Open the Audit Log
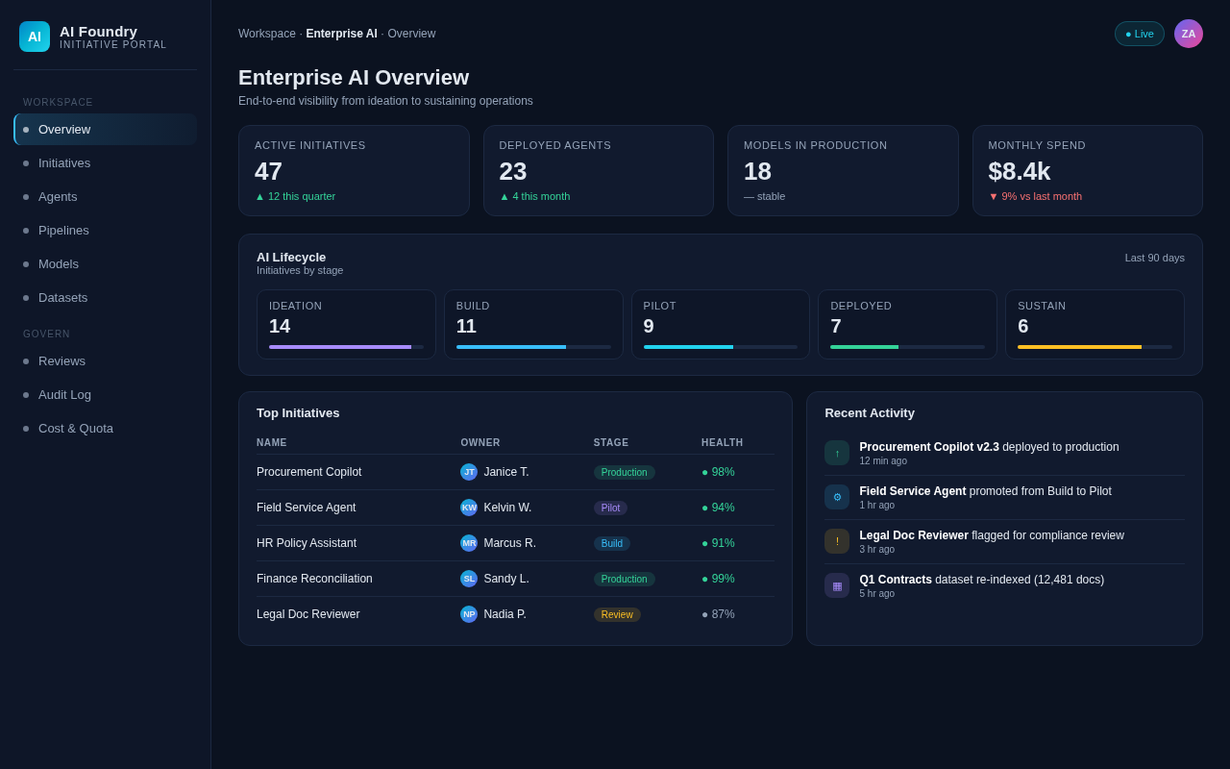The width and height of the screenshot is (1230, 769). click(106, 394)
